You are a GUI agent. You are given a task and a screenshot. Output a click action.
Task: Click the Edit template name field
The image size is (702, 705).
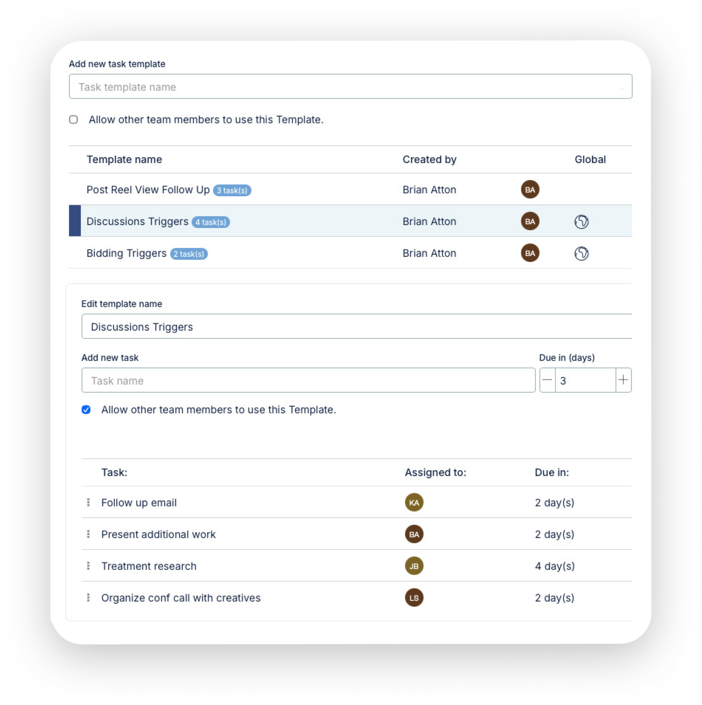point(357,326)
